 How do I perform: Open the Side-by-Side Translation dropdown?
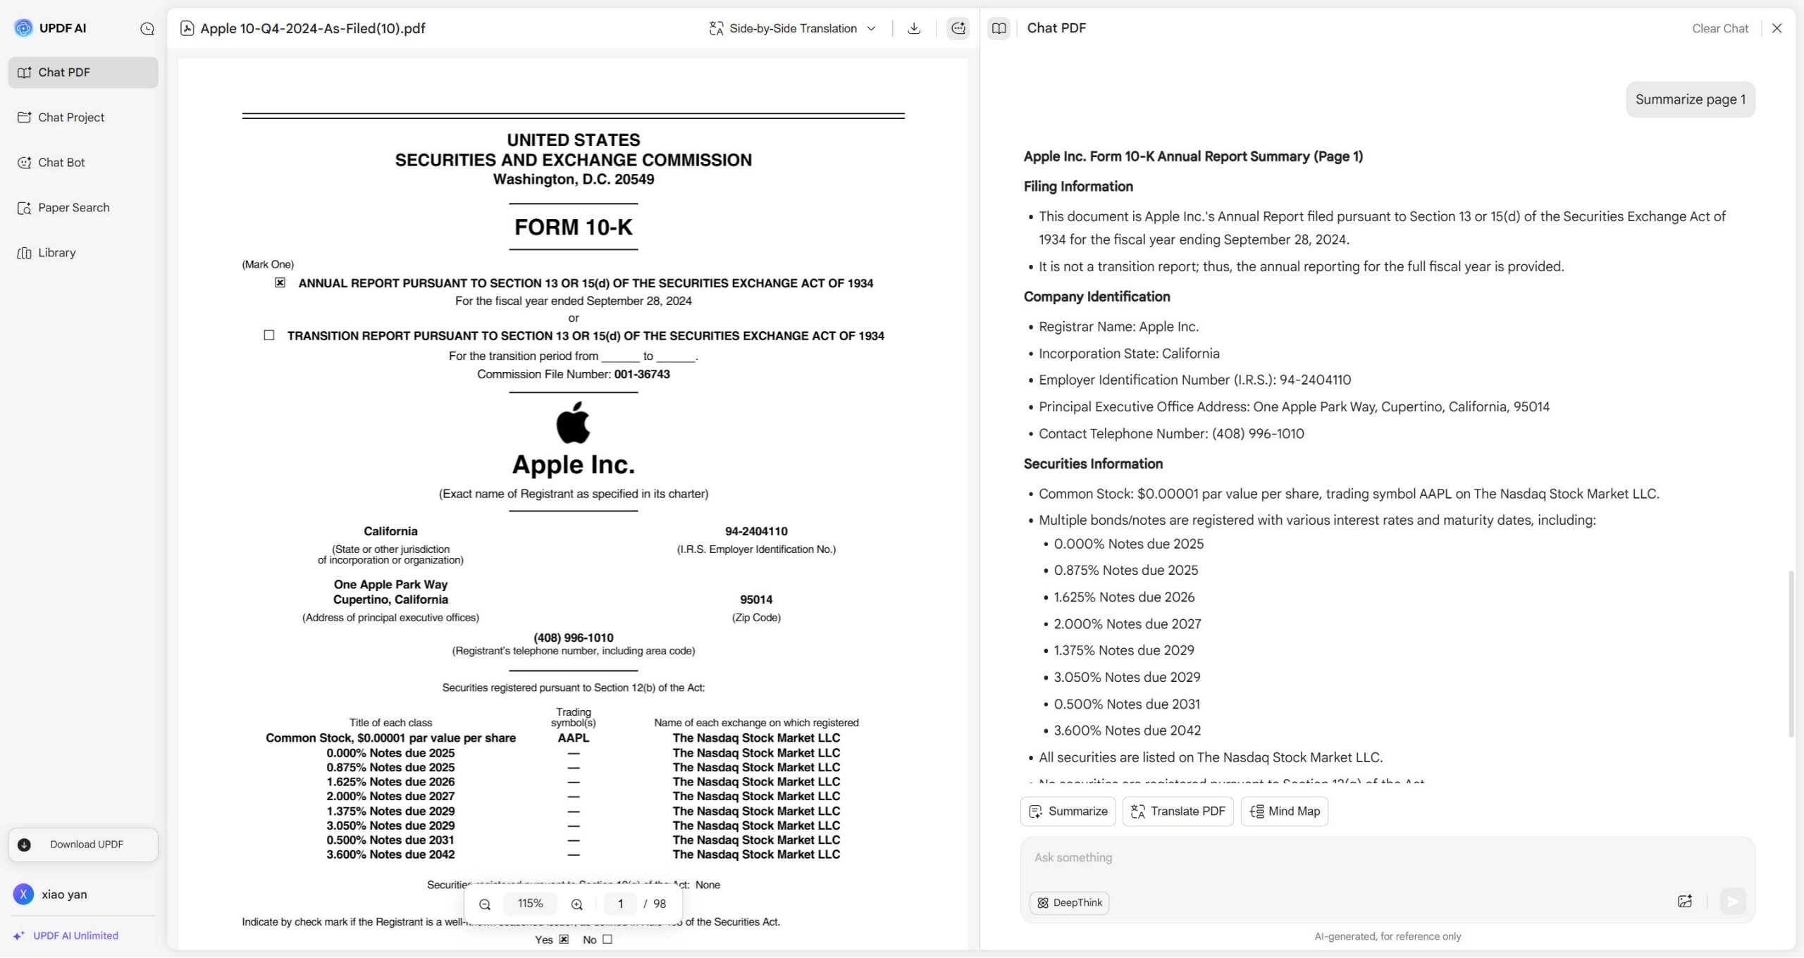point(793,29)
